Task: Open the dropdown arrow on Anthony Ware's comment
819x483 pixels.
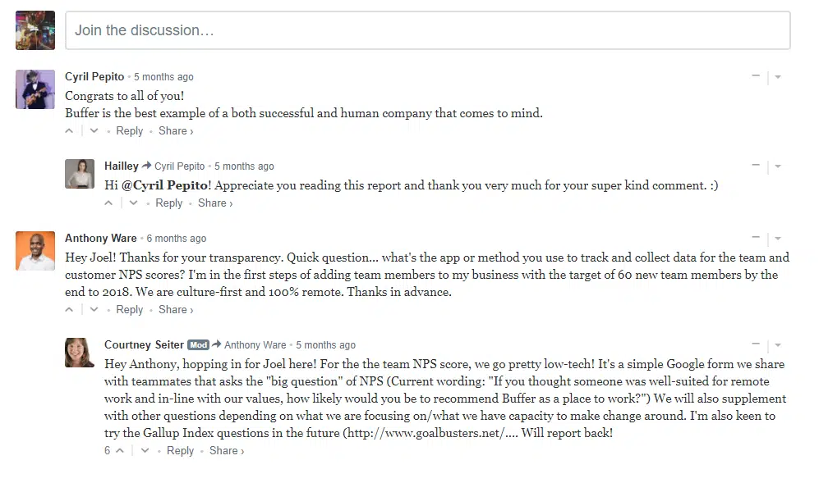Action: (777, 238)
